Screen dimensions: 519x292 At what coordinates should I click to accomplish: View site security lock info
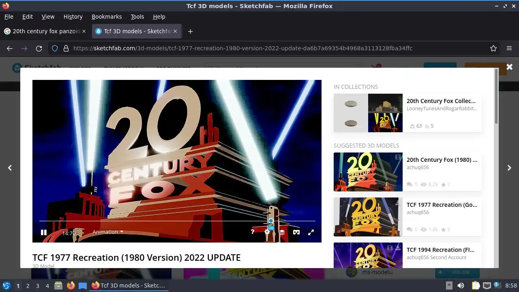click(x=66, y=48)
